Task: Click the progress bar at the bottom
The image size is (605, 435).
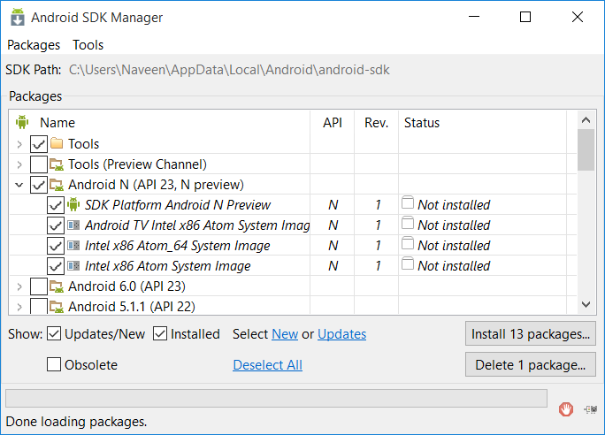Action: pos(276,399)
